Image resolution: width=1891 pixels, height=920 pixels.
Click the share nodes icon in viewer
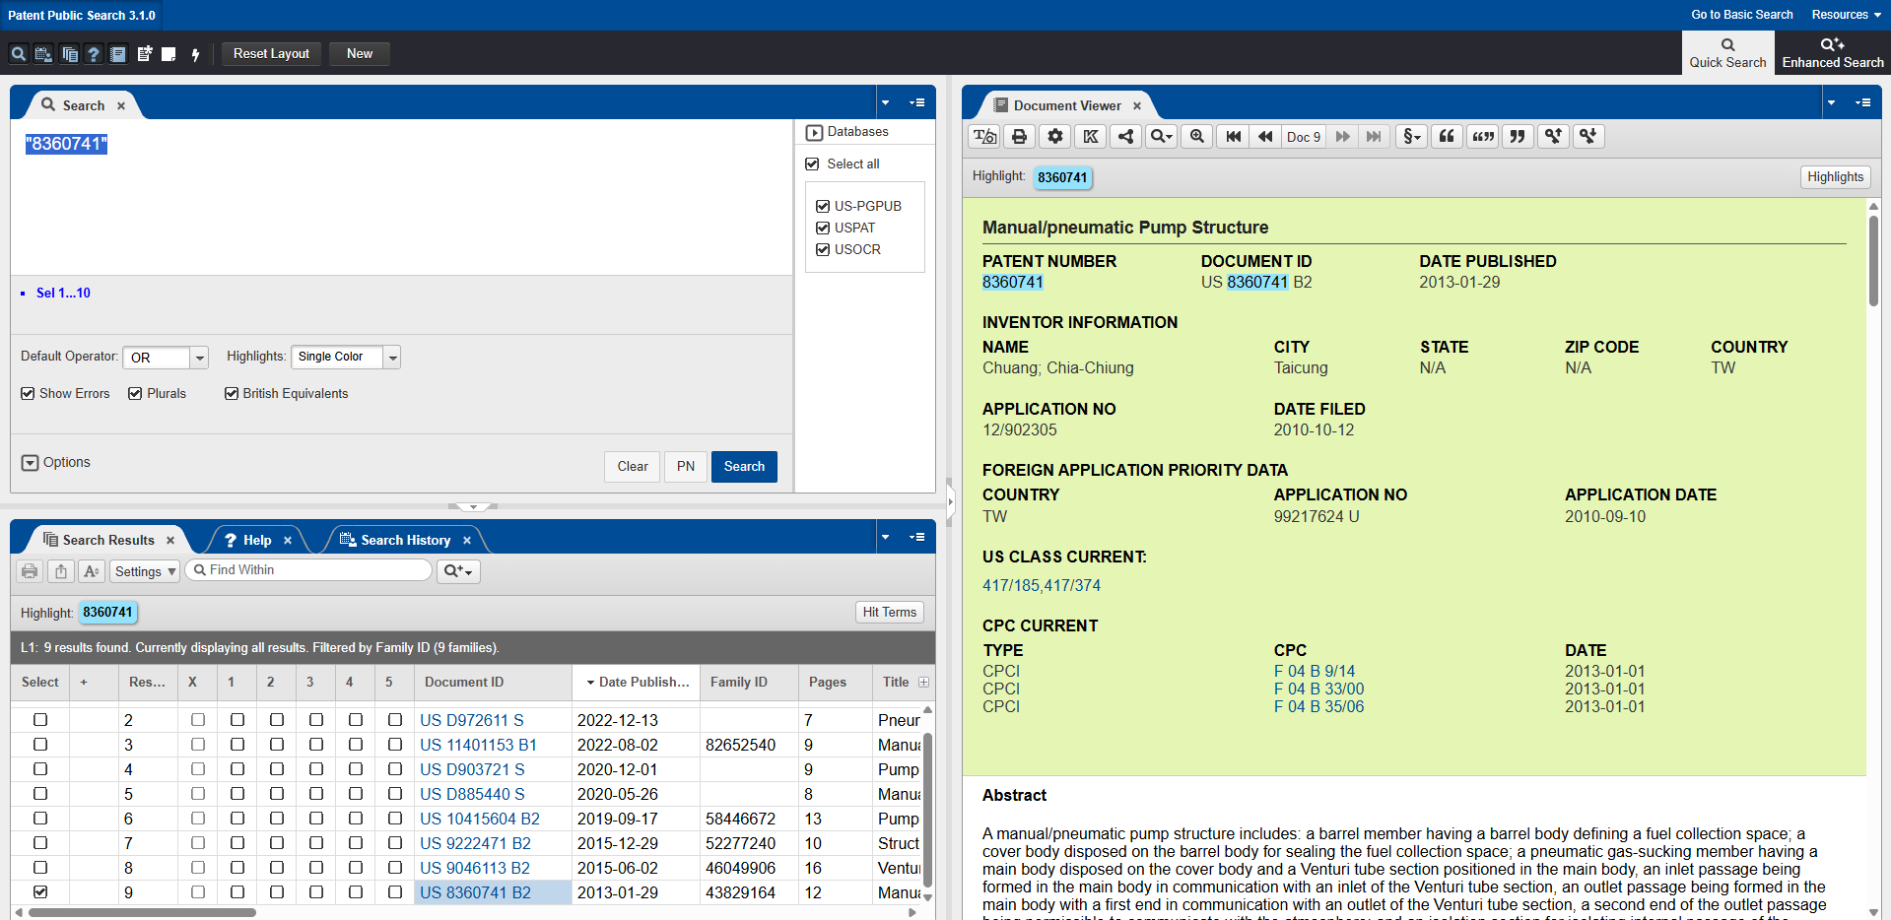(1125, 137)
